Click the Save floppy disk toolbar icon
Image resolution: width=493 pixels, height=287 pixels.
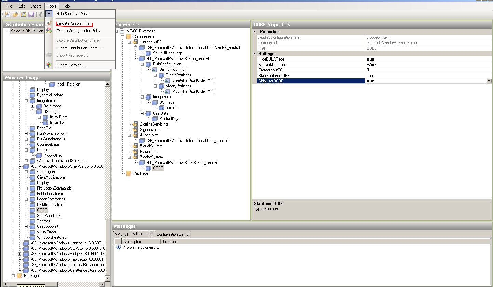pyautogui.click(x=31, y=14)
